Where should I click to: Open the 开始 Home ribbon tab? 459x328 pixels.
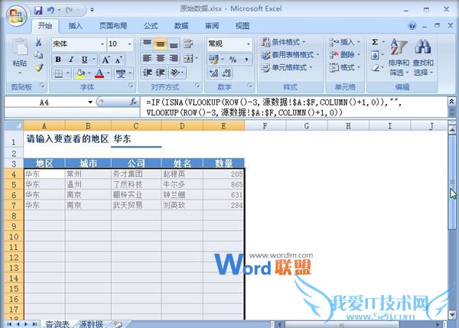(45, 26)
